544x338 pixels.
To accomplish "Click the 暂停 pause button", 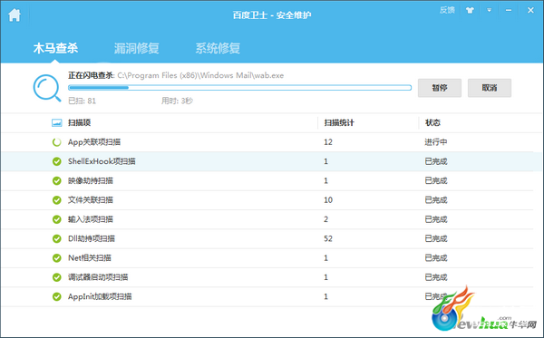I will coord(440,88).
